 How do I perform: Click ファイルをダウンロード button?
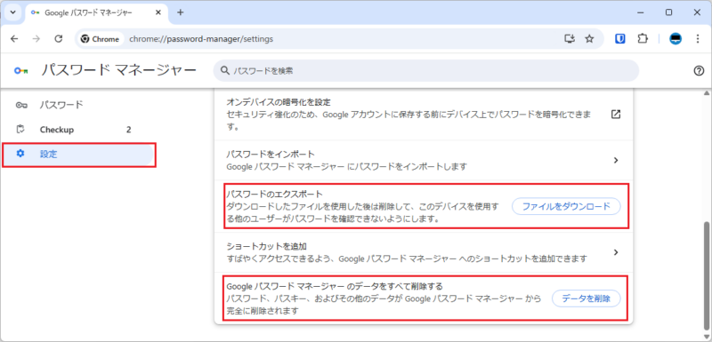tap(566, 207)
